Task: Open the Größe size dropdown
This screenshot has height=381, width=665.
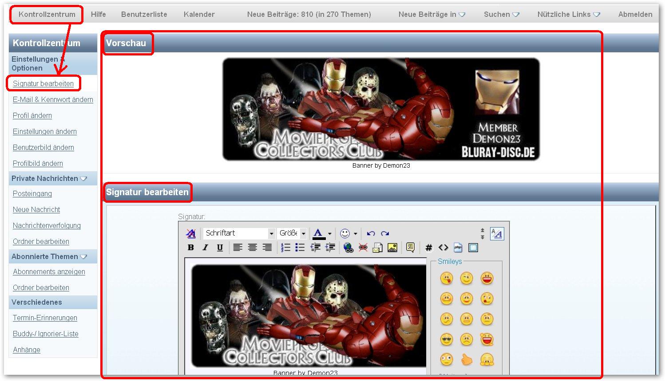Action: click(x=304, y=233)
